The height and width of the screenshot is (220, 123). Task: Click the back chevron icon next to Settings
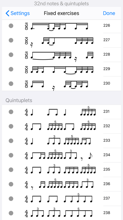click(x=8, y=13)
